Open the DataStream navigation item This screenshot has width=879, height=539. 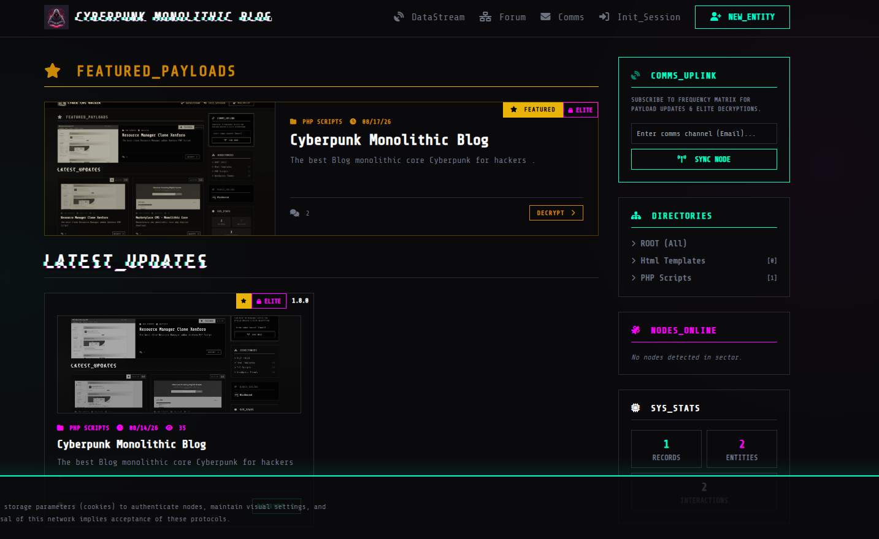point(429,17)
